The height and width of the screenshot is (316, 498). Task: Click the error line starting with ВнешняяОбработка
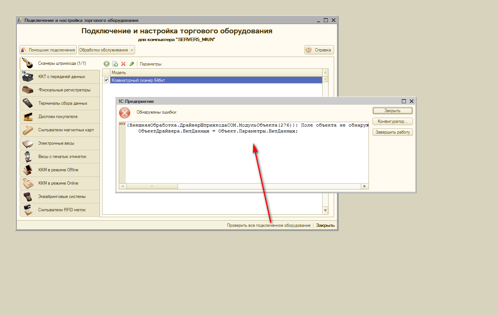coord(247,125)
